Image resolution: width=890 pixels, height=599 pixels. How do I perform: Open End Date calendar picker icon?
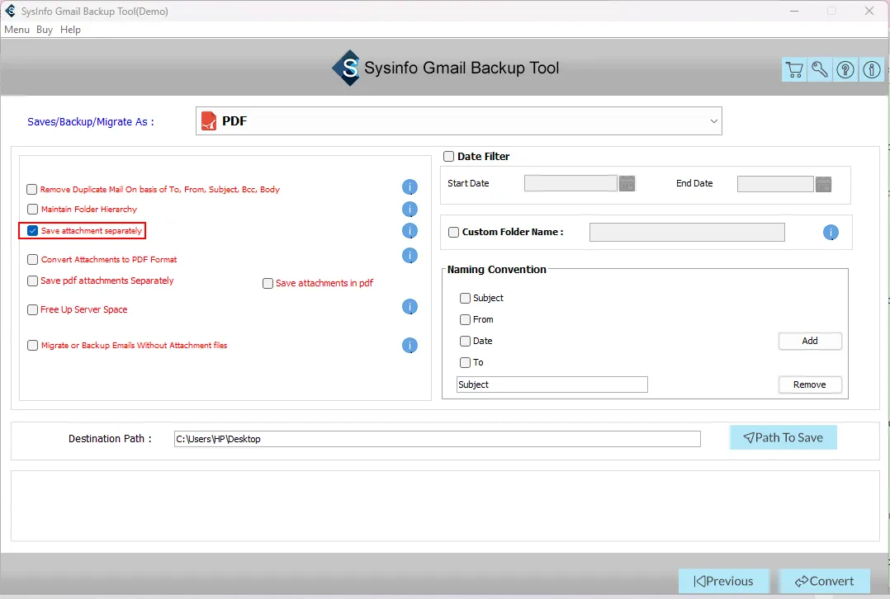coord(823,184)
